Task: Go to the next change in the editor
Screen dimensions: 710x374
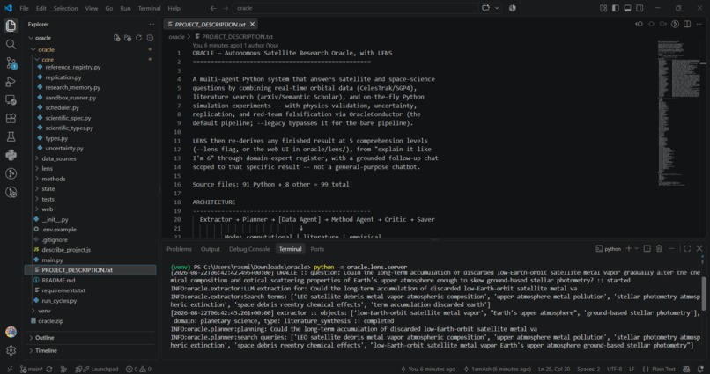Action: point(663,24)
